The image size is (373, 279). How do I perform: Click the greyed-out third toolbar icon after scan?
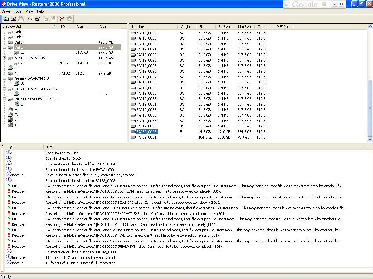click(x=21, y=19)
